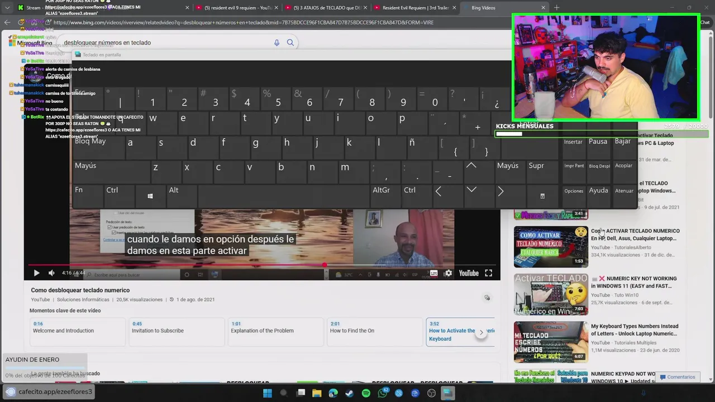
Task: Jump to 0:45 Invitation to Subscribe moment
Action: pos(176,332)
